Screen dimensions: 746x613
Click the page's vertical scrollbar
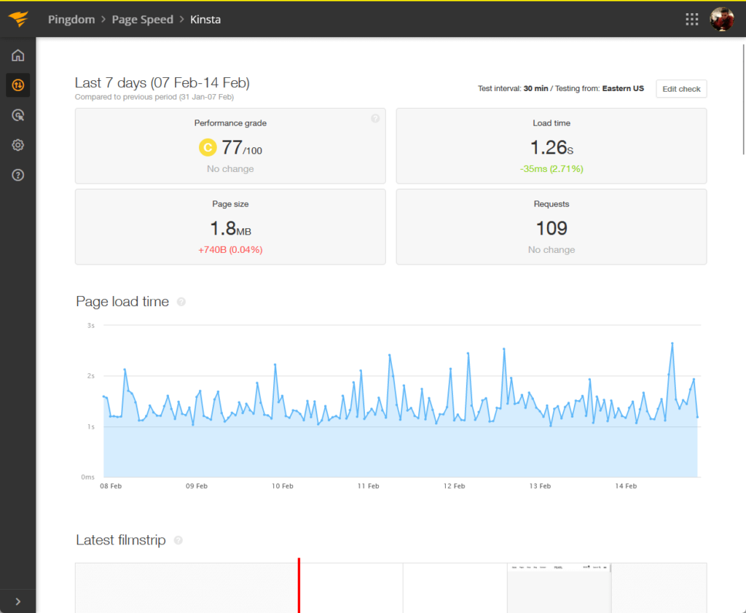[743, 99]
